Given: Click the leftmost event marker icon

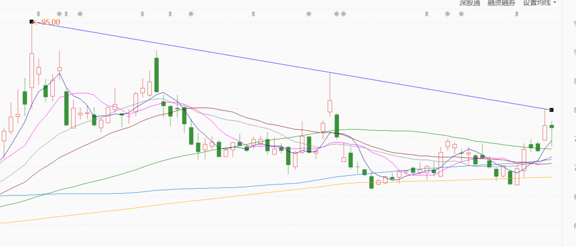Looking at the screenshot, I should [38, 14].
